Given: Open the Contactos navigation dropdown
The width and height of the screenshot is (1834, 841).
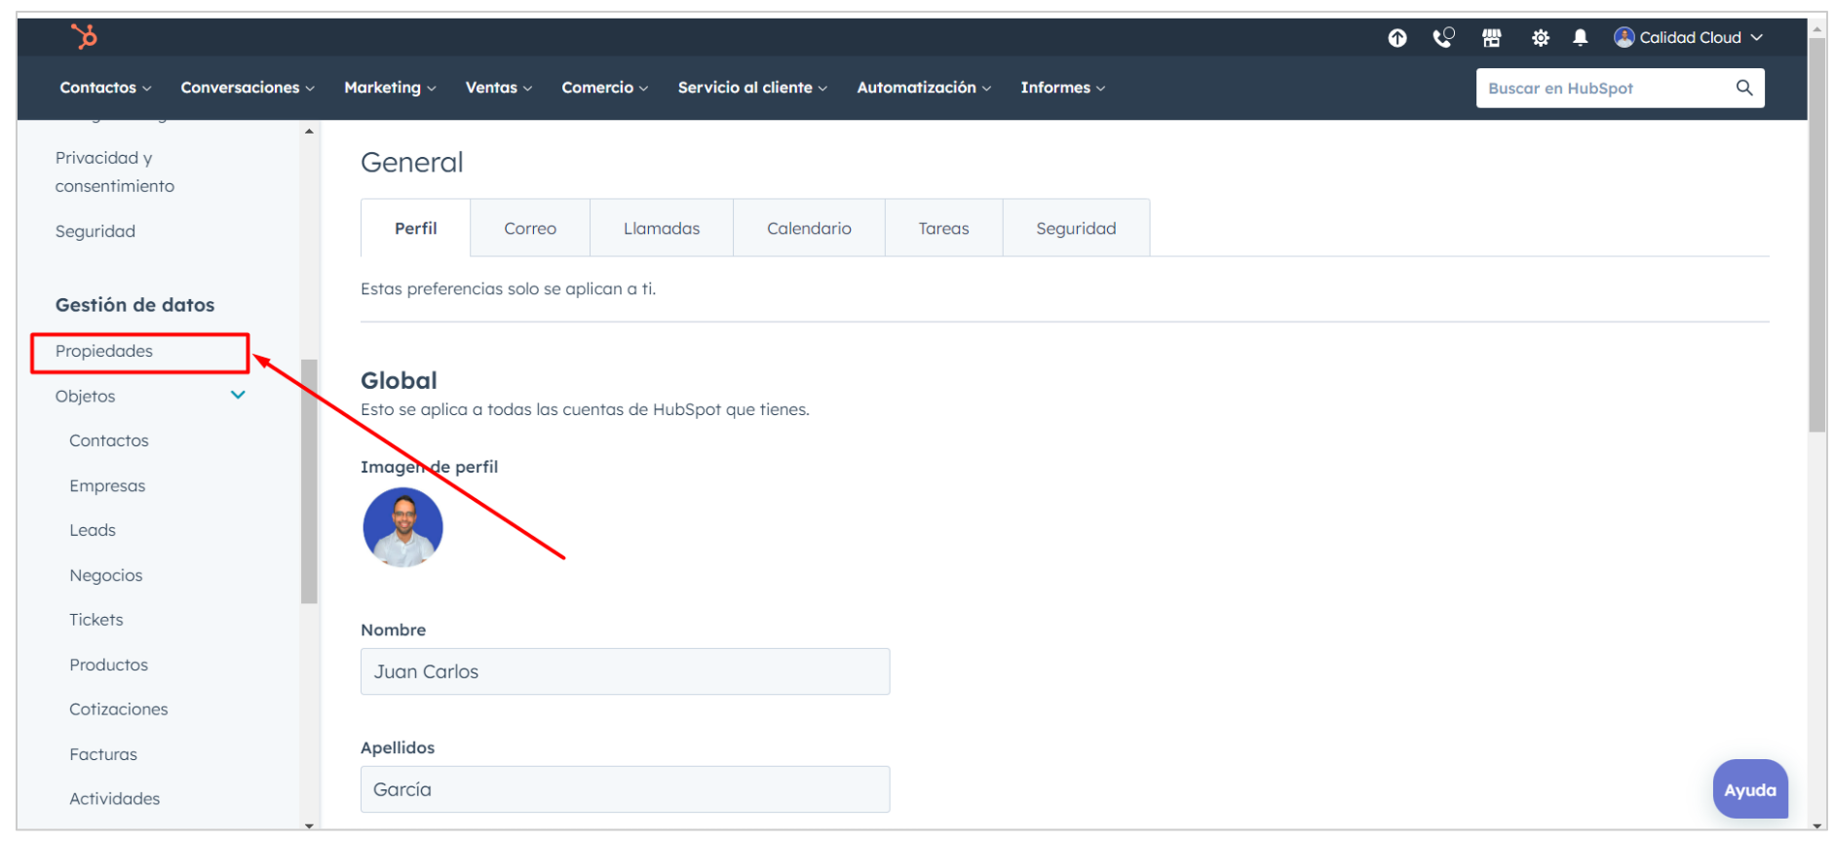Looking at the screenshot, I should (x=105, y=88).
